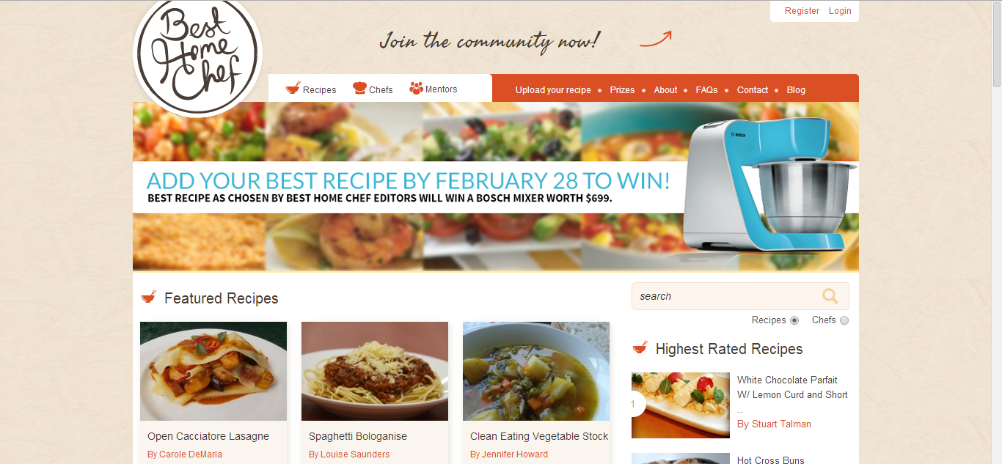The height and width of the screenshot is (464, 1002).
Task: Click the paw icon beside Mentors
Action: tap(417, 88)
